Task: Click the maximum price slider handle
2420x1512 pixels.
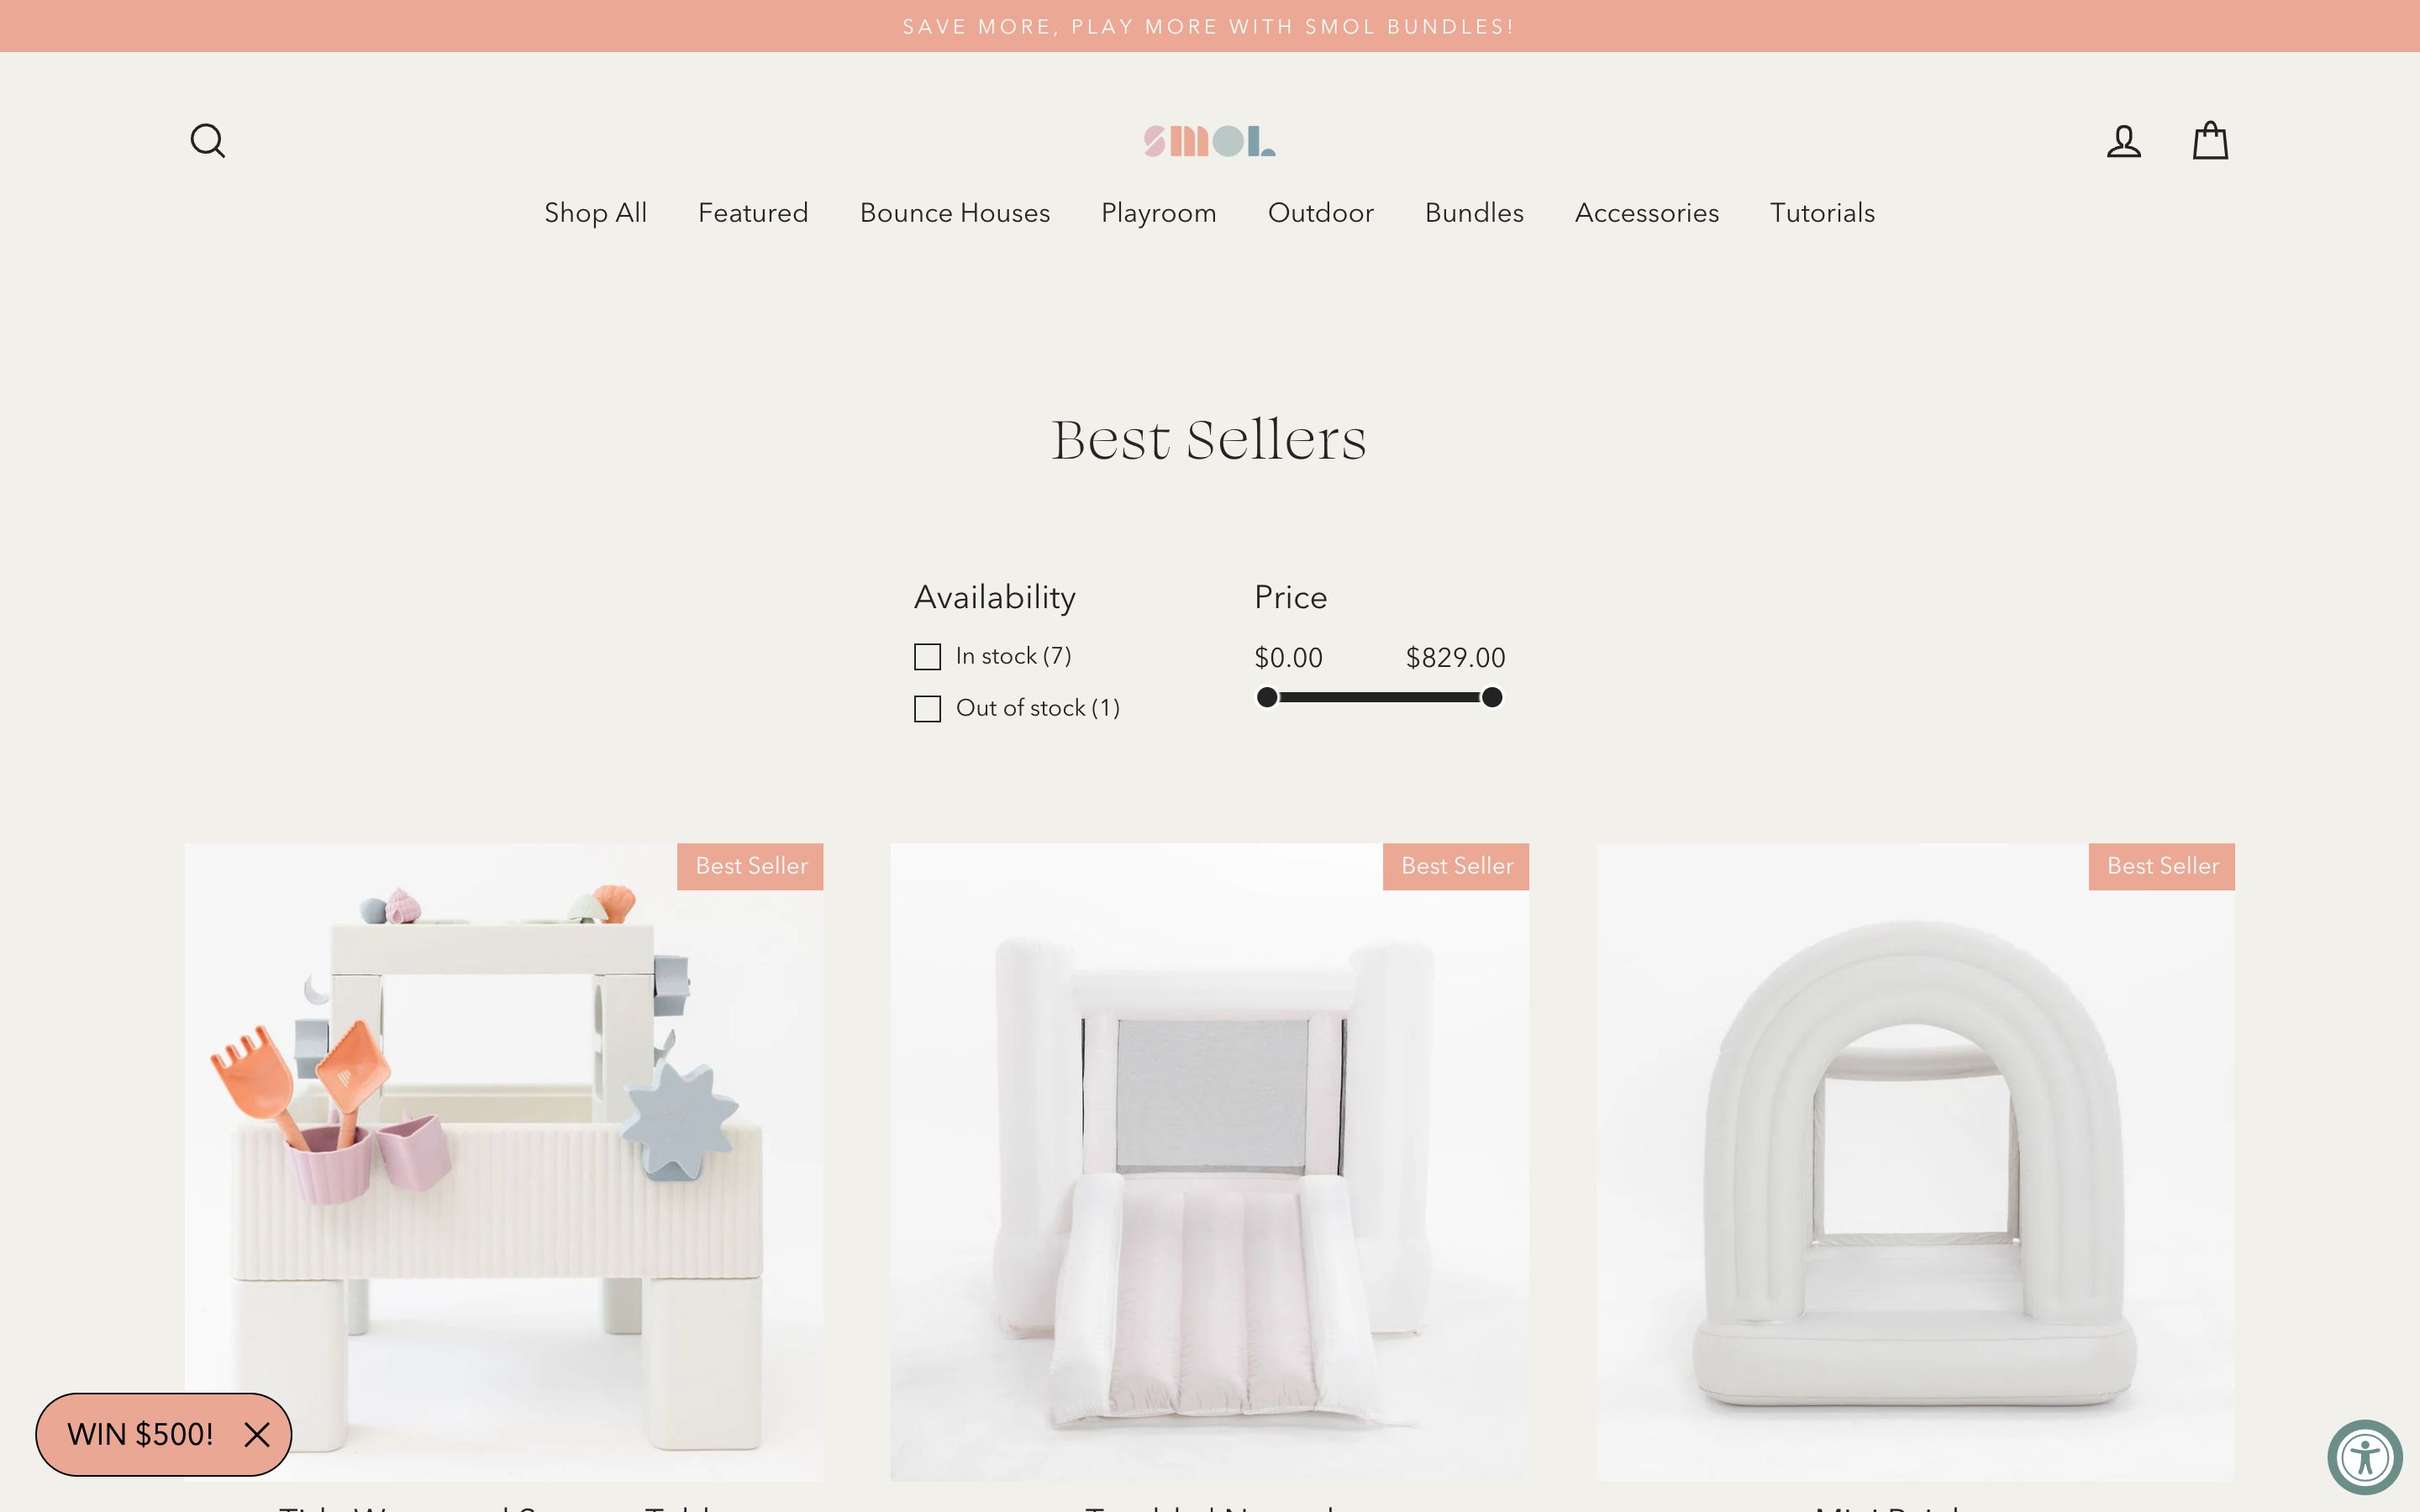Action: [x=1491, y=697]
